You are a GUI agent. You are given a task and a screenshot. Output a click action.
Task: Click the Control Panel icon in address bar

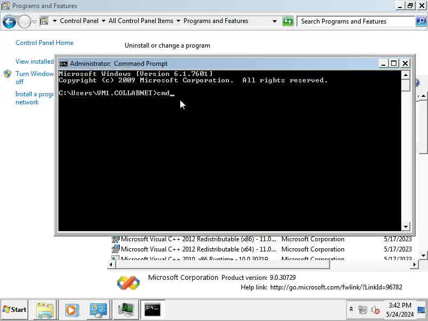point(44,21)
